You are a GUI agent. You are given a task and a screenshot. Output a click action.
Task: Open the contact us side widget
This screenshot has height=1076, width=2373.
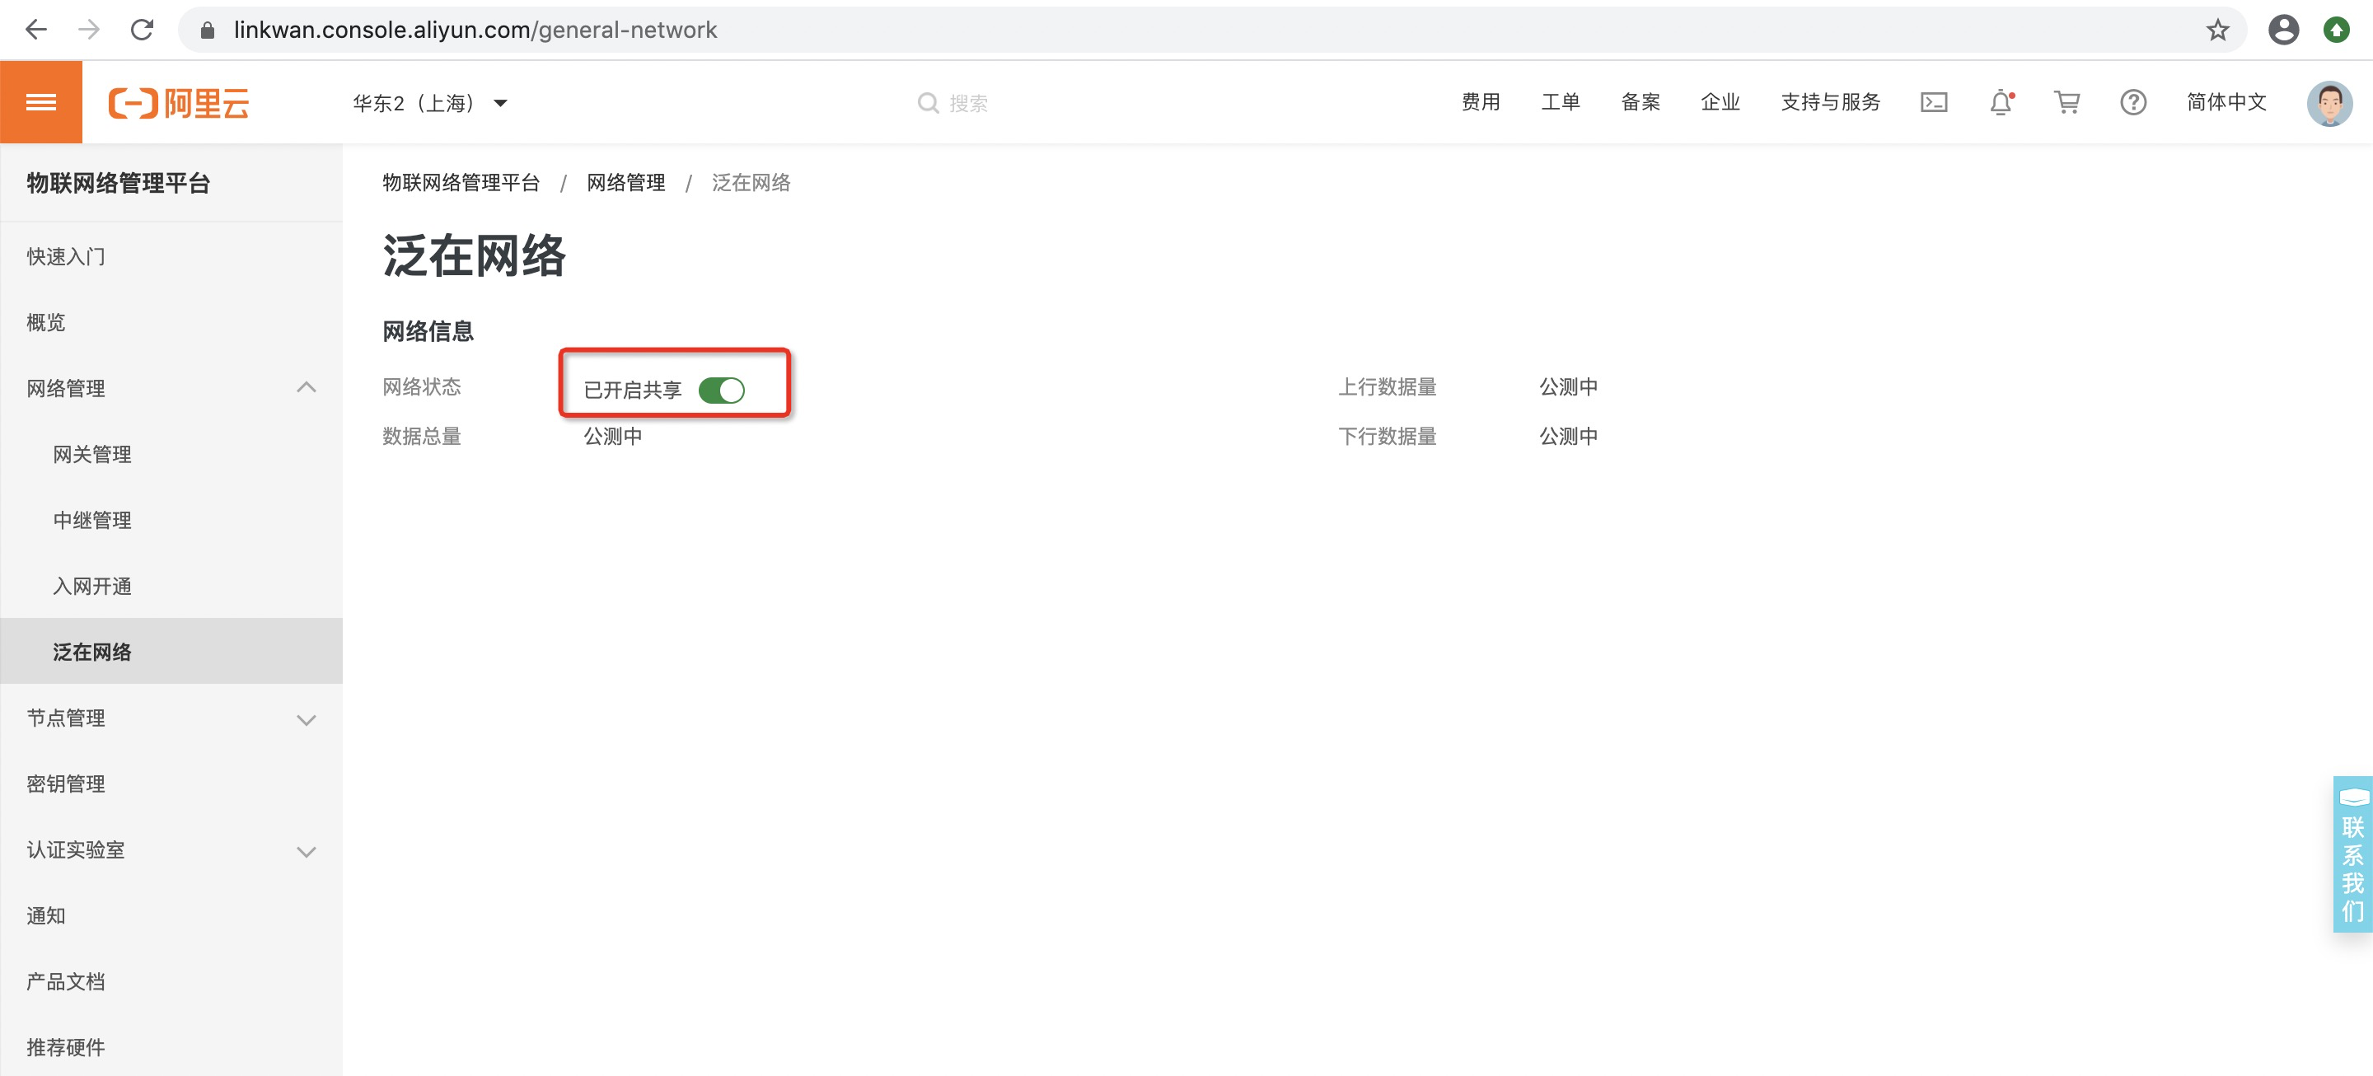2352,854
